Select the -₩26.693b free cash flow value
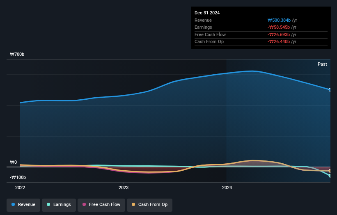The width and height of the screenshot is (337, 215). tap(279, 34)
